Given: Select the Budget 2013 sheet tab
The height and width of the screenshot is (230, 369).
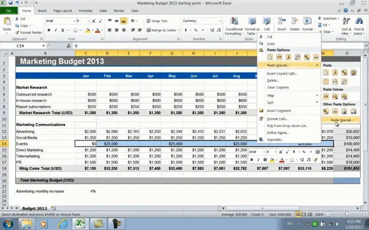Looking at the screenshot, I should 34,208.
